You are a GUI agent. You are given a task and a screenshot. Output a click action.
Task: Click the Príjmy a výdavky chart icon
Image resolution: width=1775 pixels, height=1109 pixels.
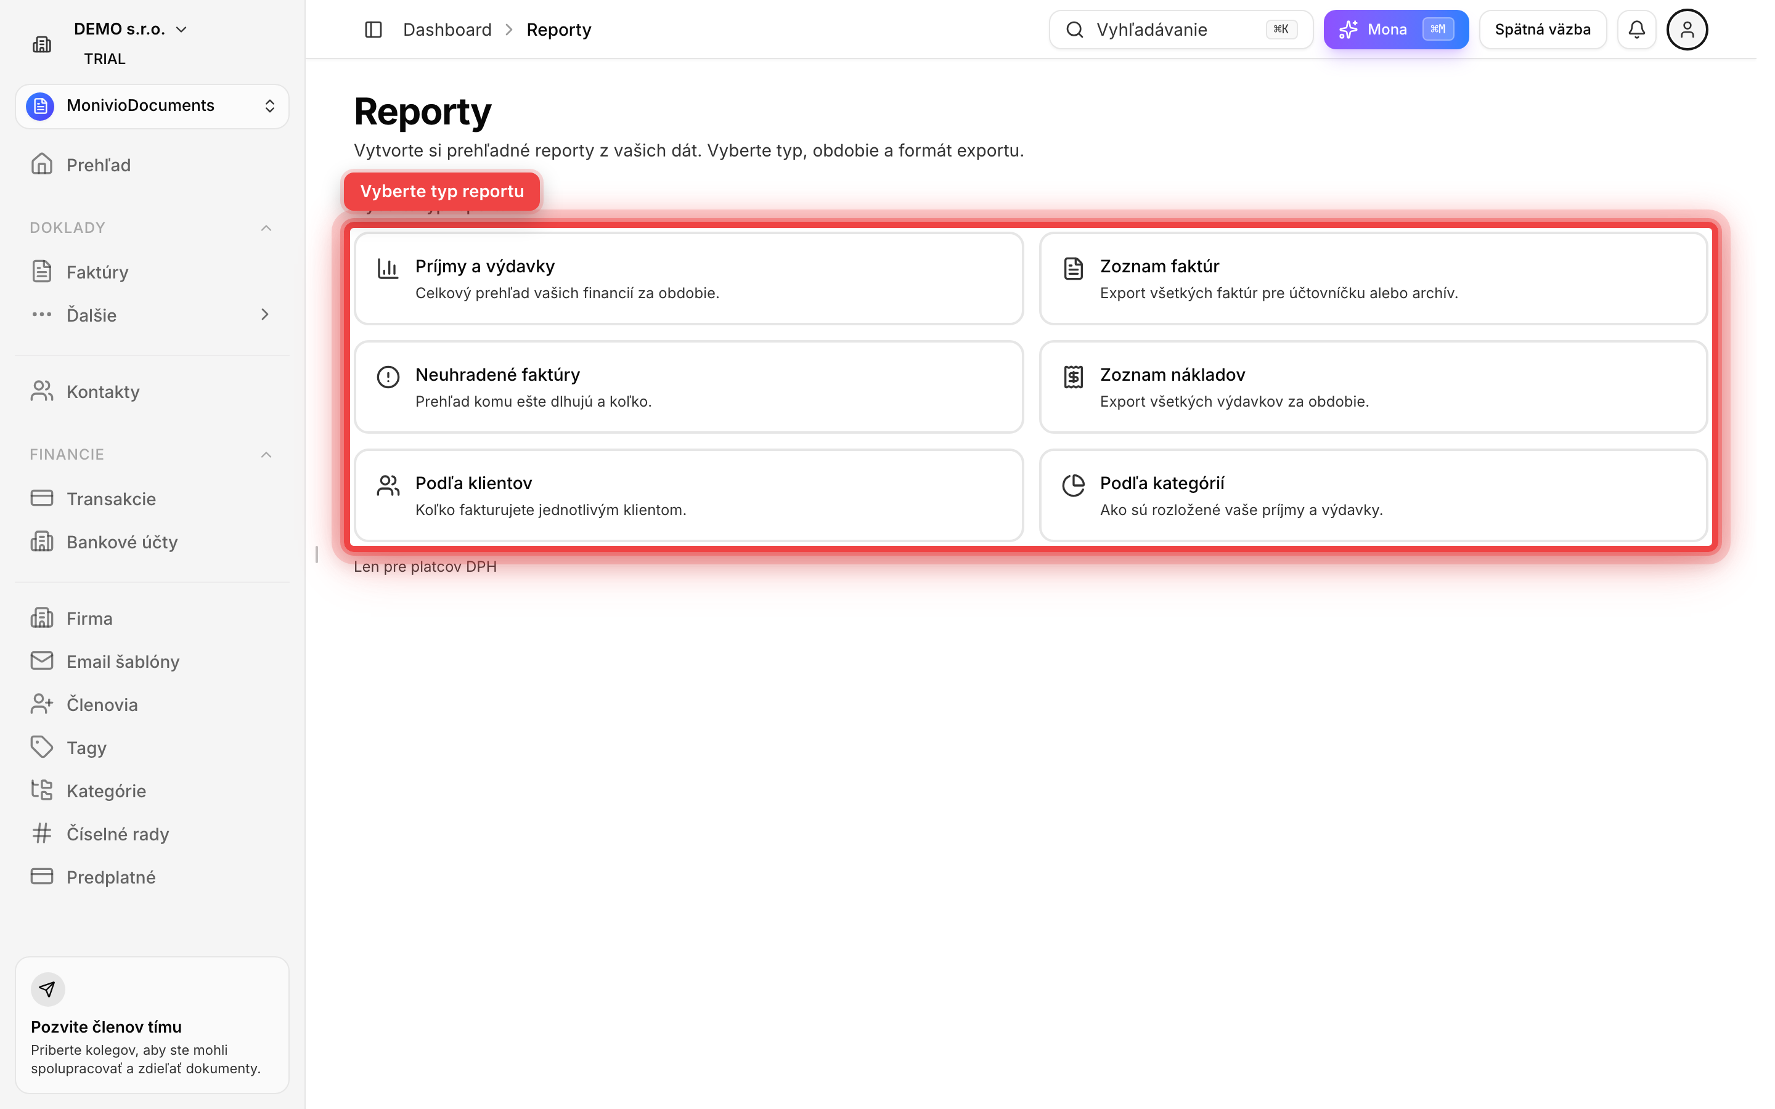click(388, 269)
